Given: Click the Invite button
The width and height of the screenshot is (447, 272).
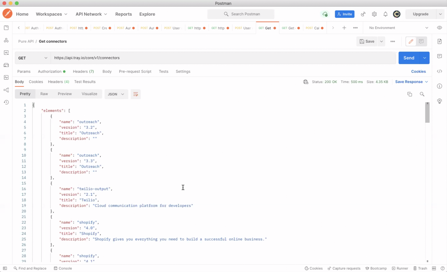Looking at the screenshot, I should [345, 14].
